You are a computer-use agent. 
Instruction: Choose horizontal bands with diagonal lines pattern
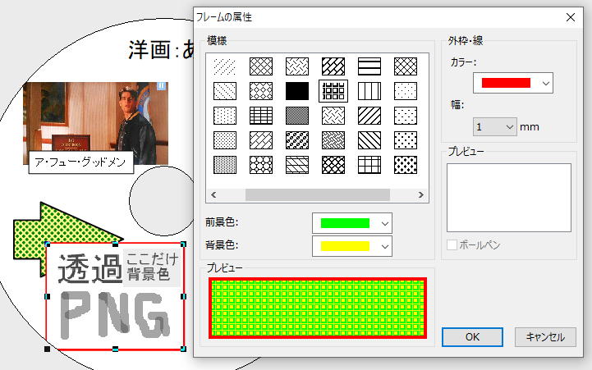coord(297,165)
